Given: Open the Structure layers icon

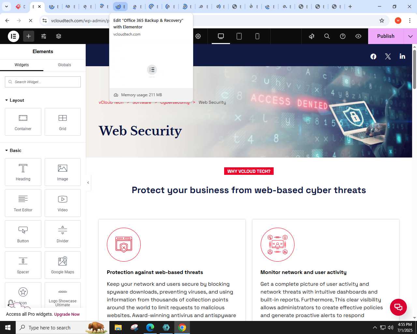Looking at the screenshot, I should point(59,36).
